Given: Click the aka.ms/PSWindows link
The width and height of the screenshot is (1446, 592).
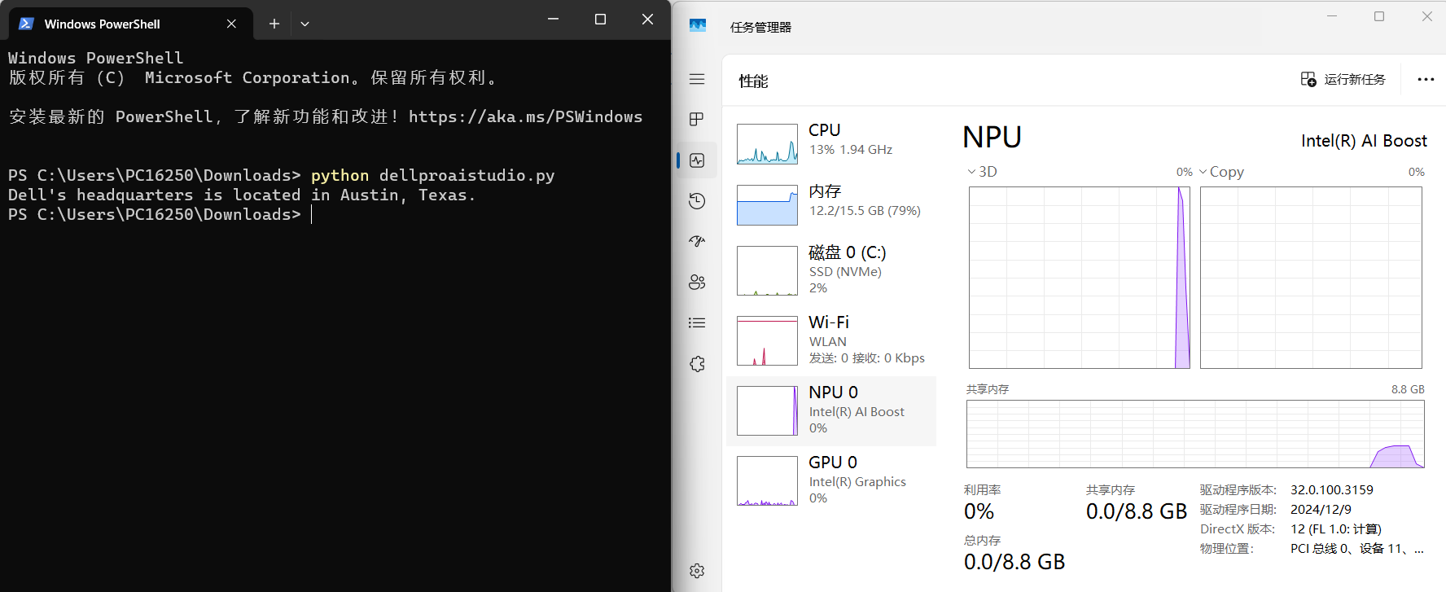Looking at the screenshot, I should [525, 116].
